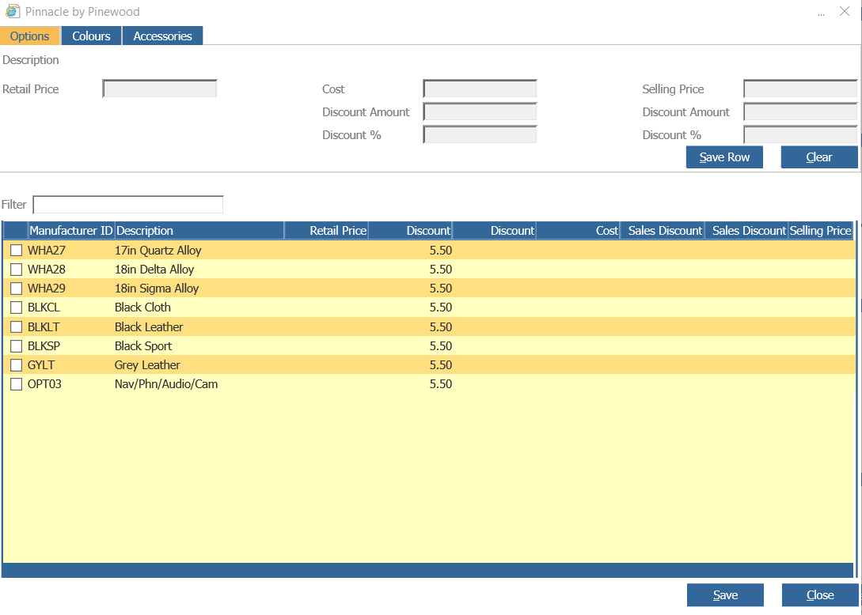The image size is (862, 615).
Task: Click the Close button at bottom
Action: click(x=820, y=595)
